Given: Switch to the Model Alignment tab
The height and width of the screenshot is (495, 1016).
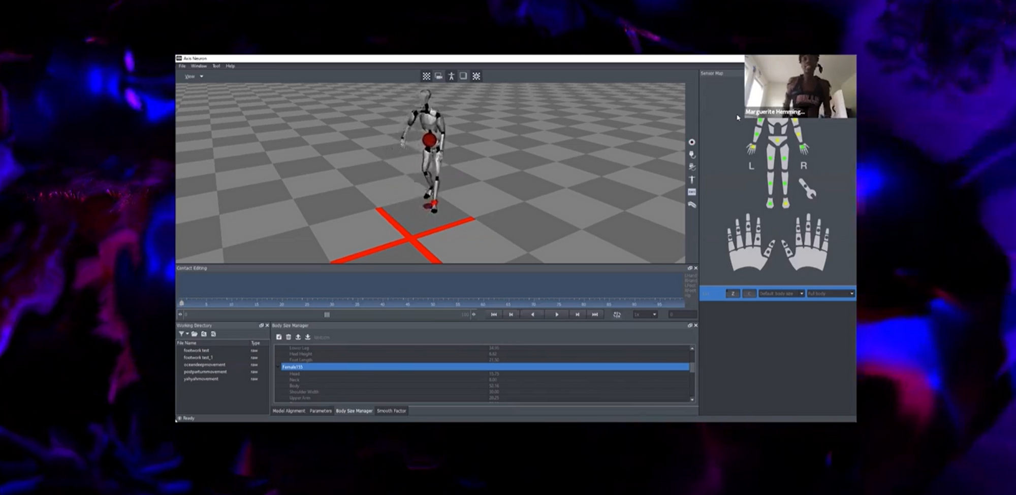Looking at the screenshot, I should (289, 411).
